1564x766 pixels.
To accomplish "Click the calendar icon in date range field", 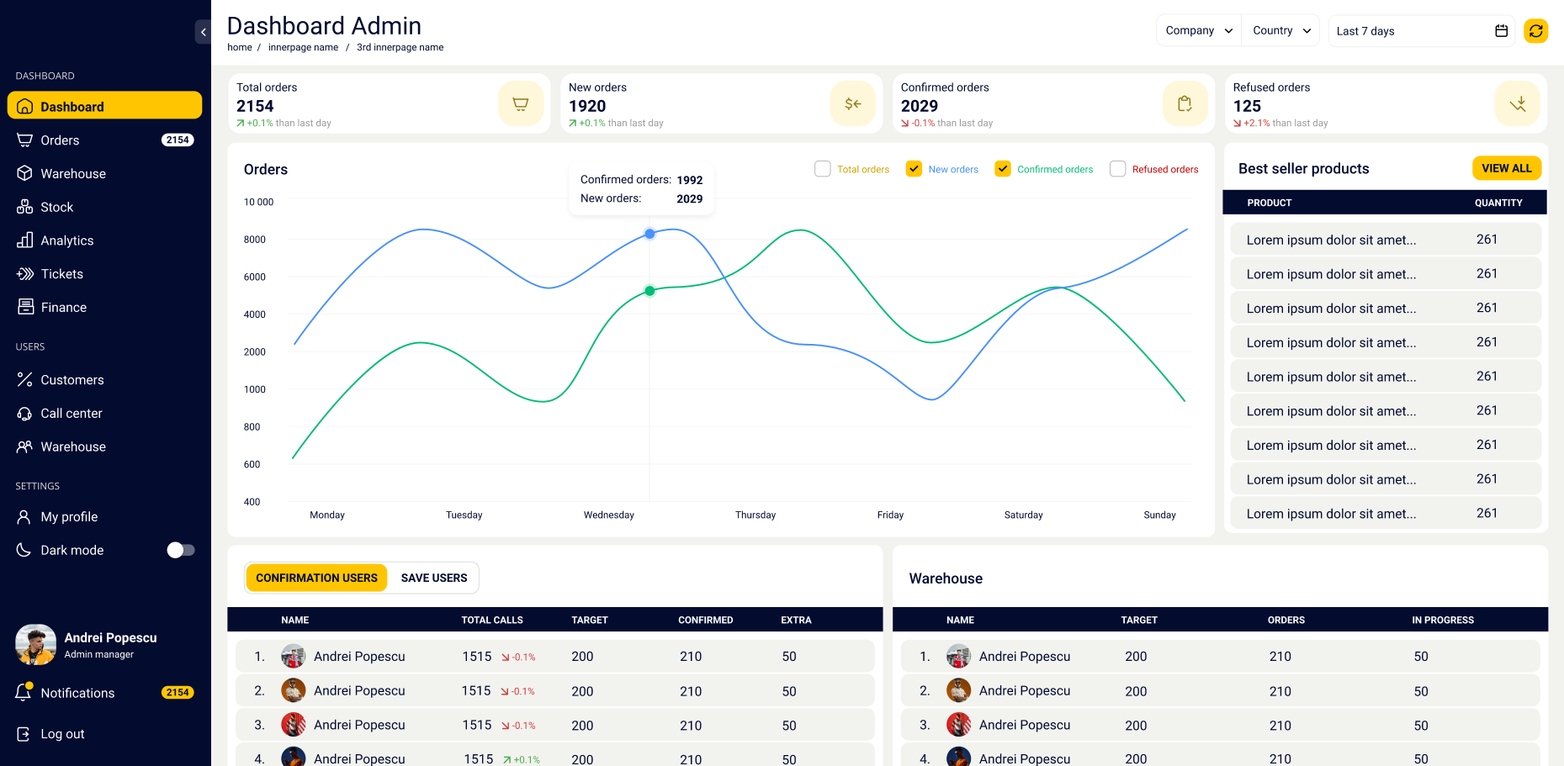I will pos(1501,30).
